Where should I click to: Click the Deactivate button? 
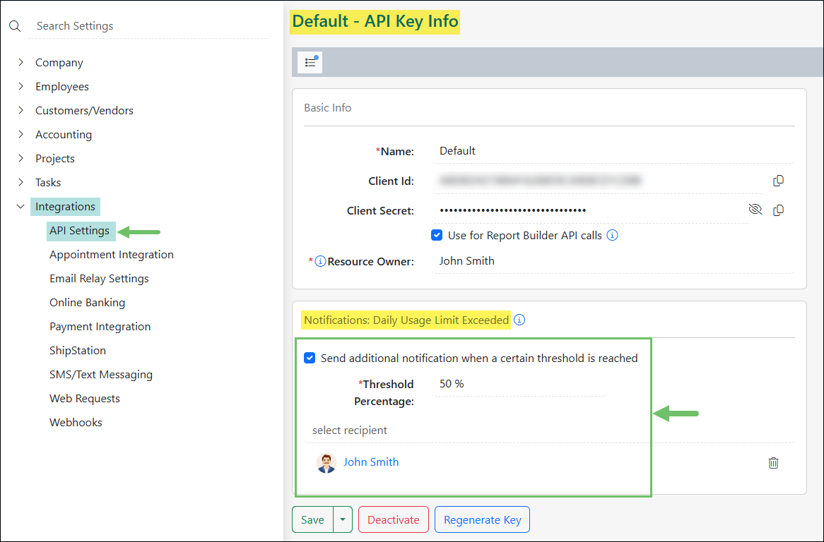click(x=394, y=519)
